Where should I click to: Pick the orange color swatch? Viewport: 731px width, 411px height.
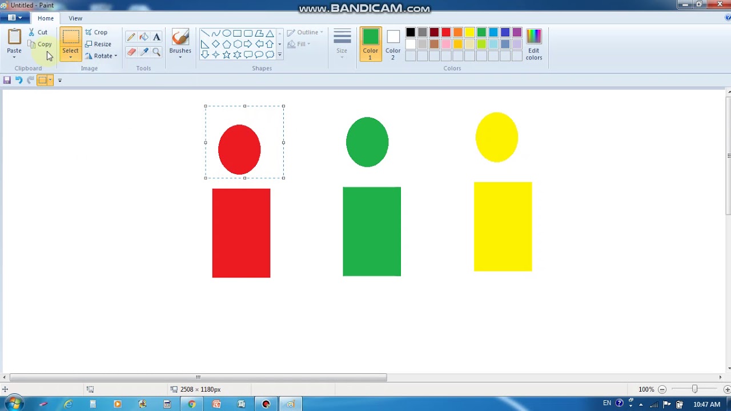tap(458, 33)
